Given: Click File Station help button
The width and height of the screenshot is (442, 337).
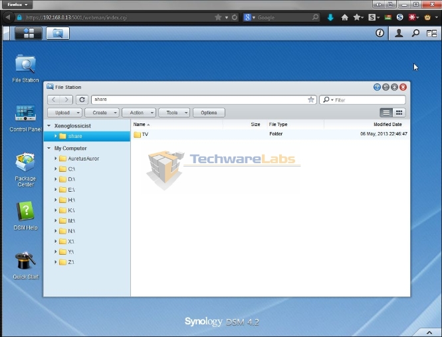Looking at the screenshot, I should pos(377,87).
